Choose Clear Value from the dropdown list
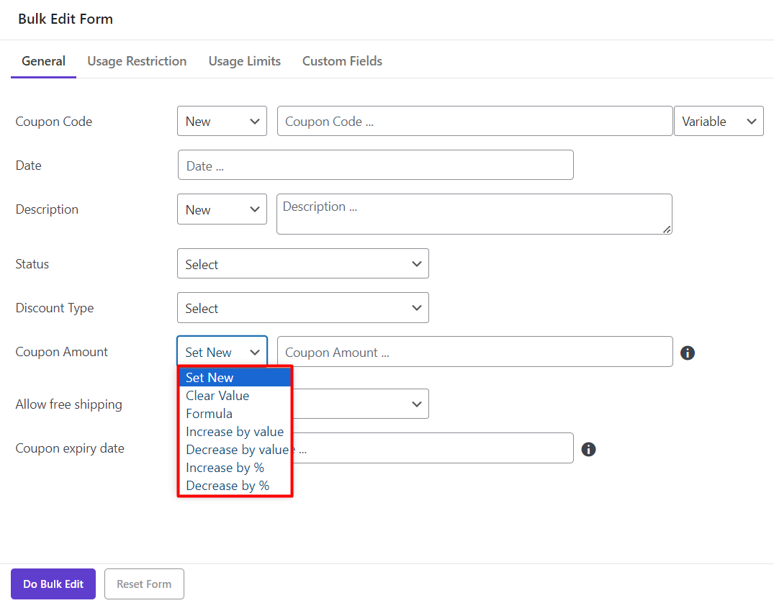774x603 pixels. (x=217, y=396)
